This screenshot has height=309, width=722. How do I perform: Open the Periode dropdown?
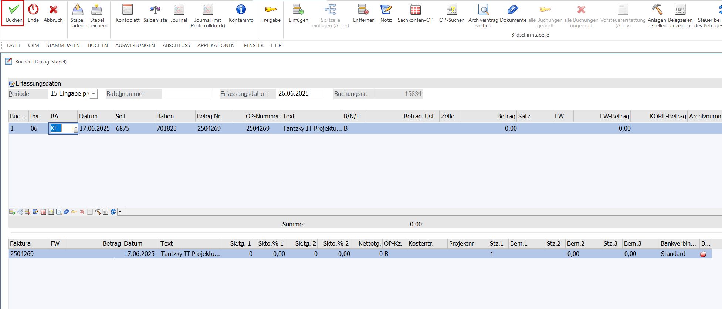pos(94,94)
